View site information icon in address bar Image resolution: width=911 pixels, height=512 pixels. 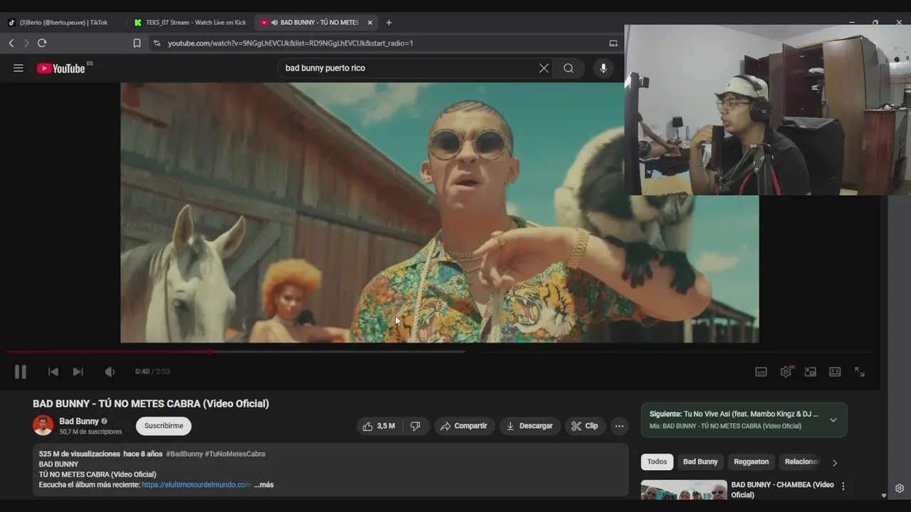[157, 43]
